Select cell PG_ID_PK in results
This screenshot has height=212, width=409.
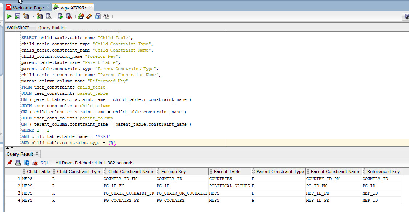pyautogui.click(x=333, y=186)
